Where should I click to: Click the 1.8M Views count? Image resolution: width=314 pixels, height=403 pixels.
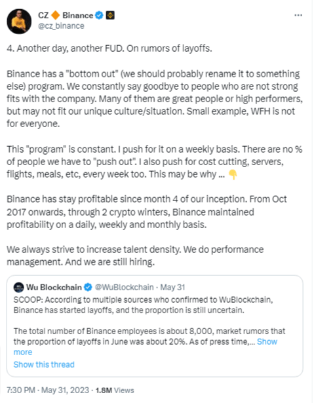(x=115, y=391)
